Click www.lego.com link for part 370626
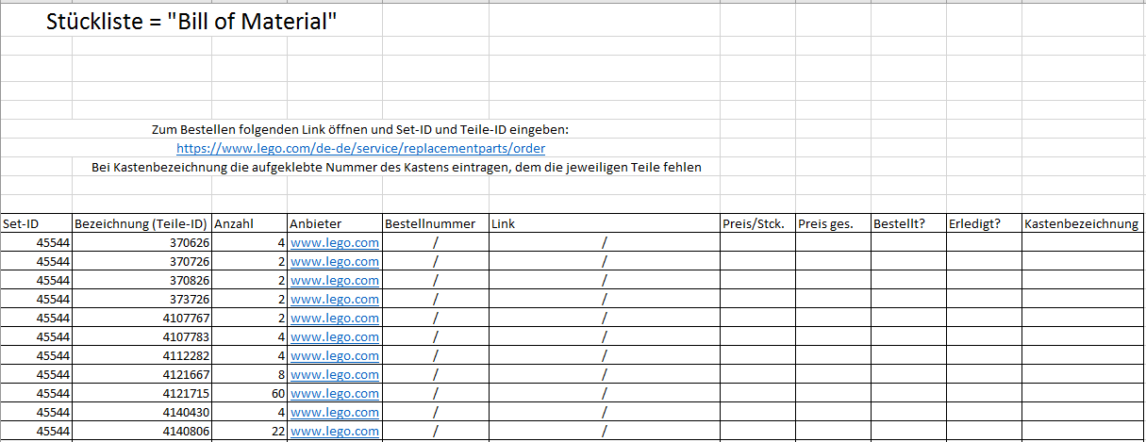Screen dimensions: 1146x442 click(335, 242)
